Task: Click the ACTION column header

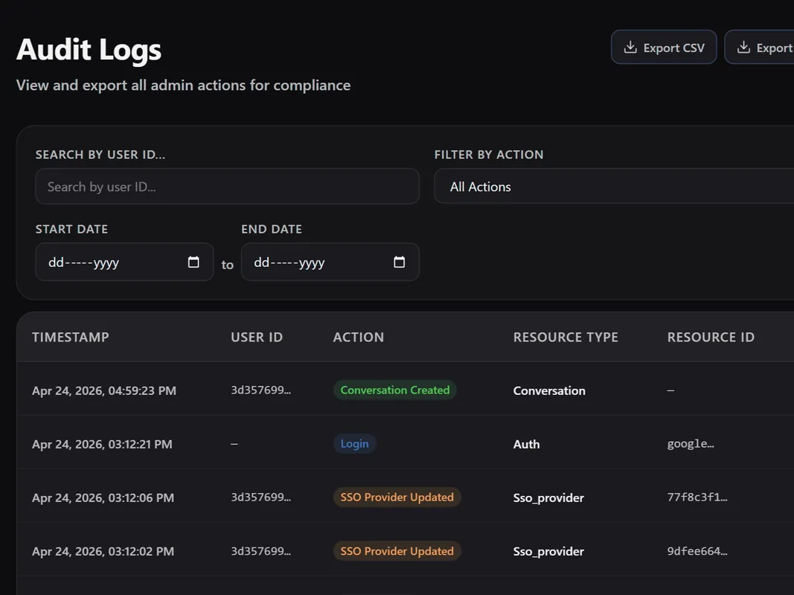Action: [x=359, y=338]
